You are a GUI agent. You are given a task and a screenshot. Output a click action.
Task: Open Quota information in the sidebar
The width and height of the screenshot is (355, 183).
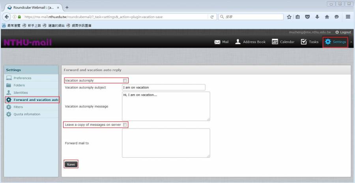click(27, 114)
